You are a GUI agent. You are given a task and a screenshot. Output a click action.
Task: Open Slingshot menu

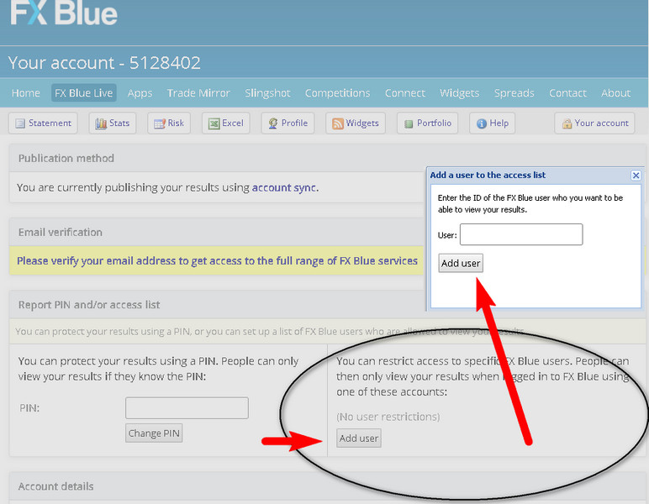pyautogui.click(x=267, y=93)
